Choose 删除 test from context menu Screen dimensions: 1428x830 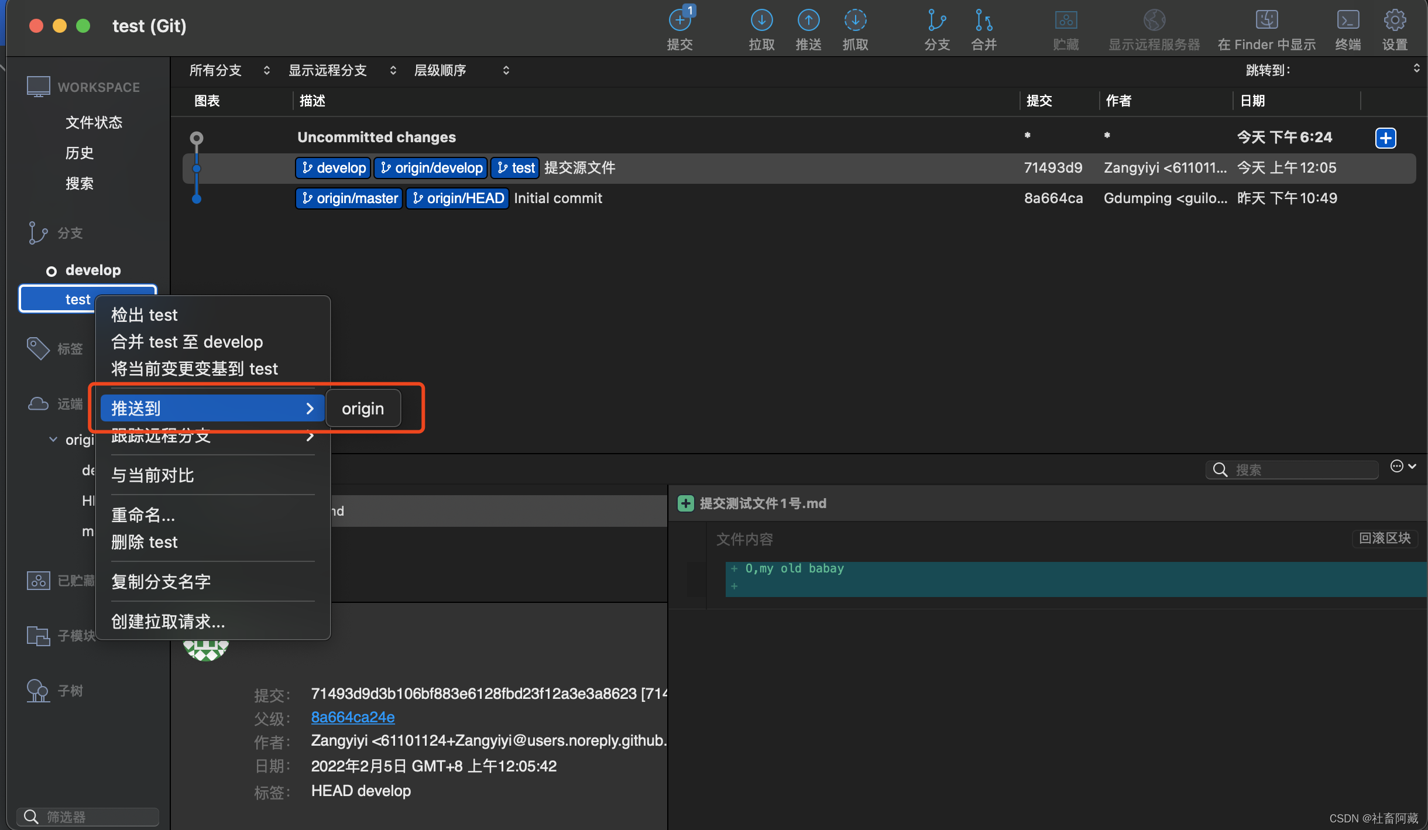pos(145,542)
